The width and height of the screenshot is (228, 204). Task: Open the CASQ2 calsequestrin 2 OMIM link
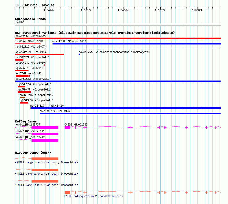click(x=94, y=196)
